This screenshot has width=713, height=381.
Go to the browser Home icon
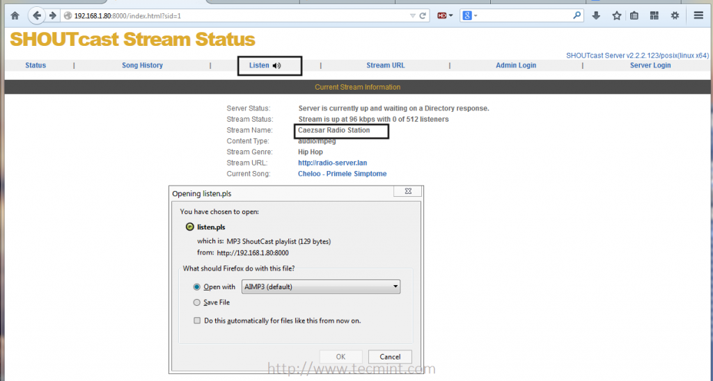[15, 16]
